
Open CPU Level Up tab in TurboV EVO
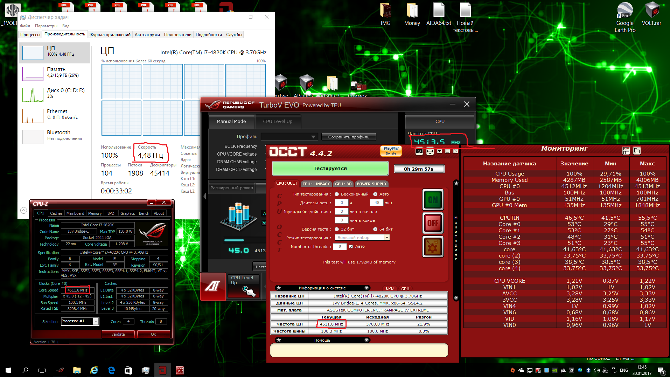coord(278,122)
